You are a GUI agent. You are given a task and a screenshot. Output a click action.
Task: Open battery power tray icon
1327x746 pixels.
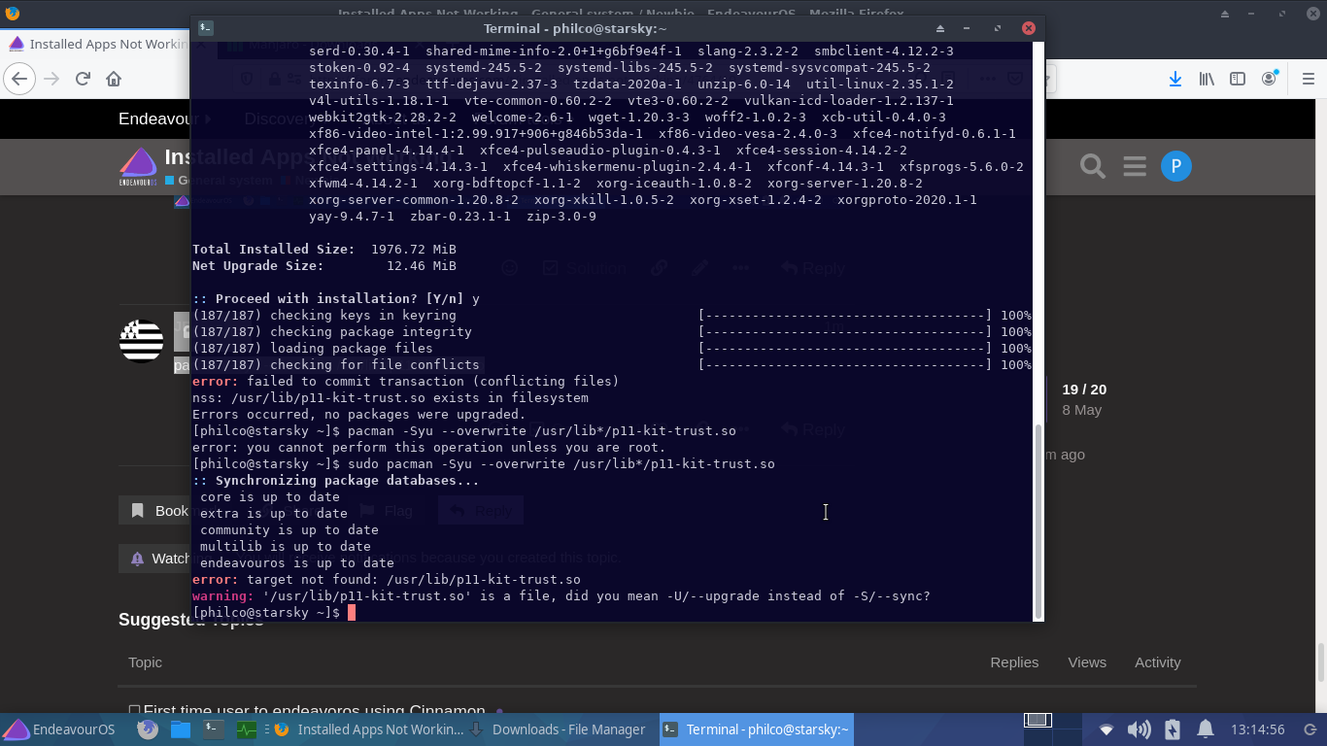click(1172, 729)
